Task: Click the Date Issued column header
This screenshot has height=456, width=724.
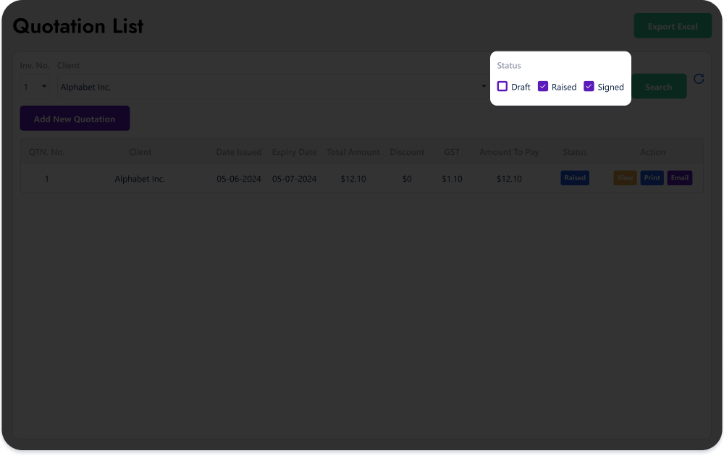Action: pyautogui.click(x=239, y=152)
